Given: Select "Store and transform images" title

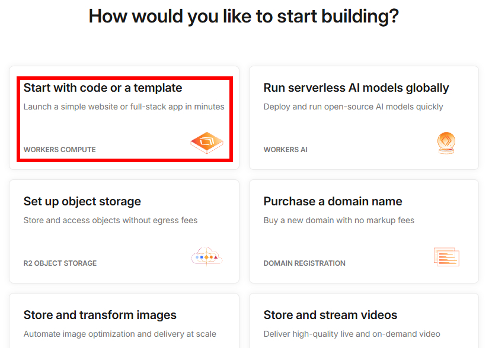Looking at the screenshot, I should pyautogui.click(x=100, y=315).
